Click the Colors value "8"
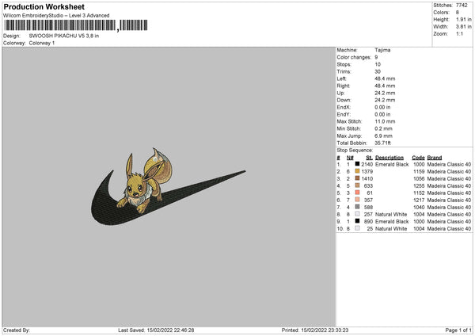475x336 pixels. tap(458, 13)
